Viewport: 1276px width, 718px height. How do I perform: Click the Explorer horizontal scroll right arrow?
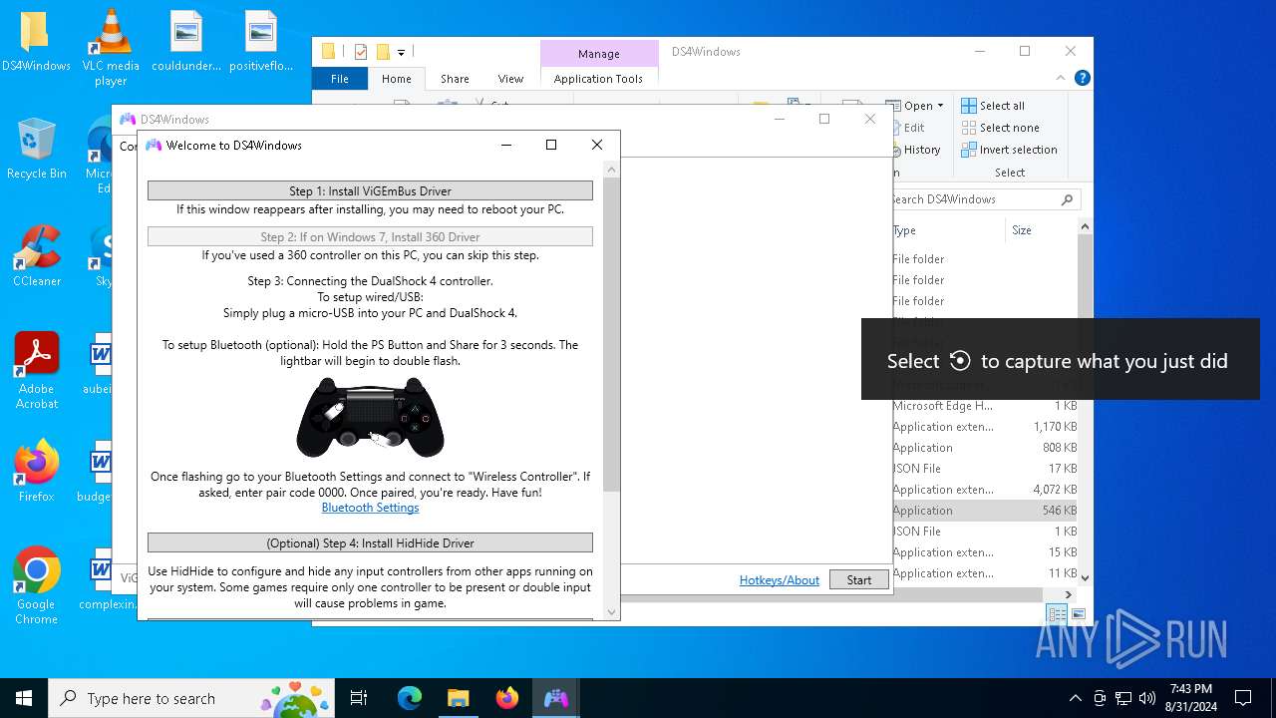(1069, 594)
